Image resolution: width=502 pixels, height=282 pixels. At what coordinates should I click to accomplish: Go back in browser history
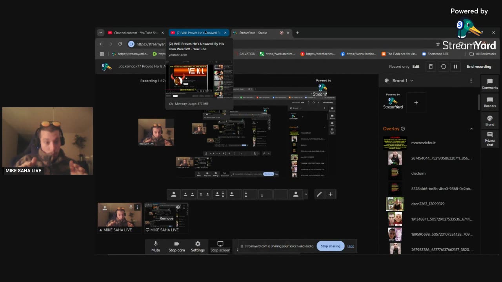click(101, 44)
